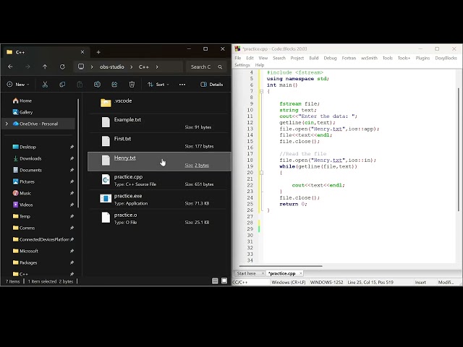This screenshot has width=463, height=347.
Task: Go up one folder with the up arrow
Action: pos(45,67)
